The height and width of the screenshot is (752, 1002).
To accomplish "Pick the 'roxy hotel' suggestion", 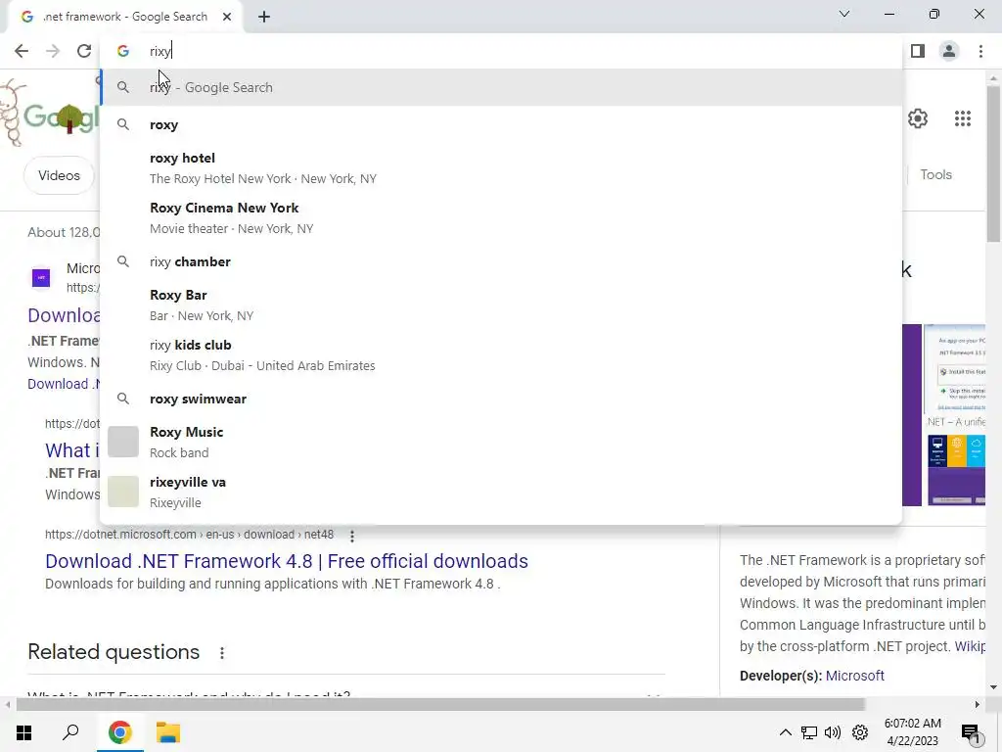I will [x=502, y=167].
